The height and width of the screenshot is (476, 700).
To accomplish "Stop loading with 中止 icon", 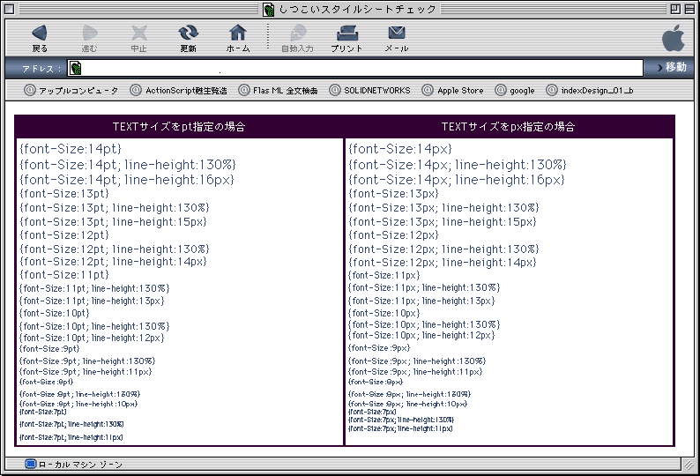I will [x=138, y=33].
